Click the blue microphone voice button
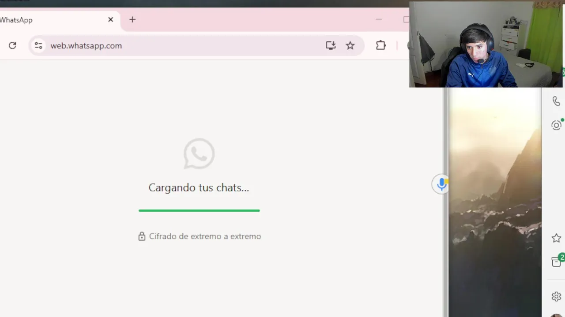565x317 pixels. pyautogui.click(x=441, y=184)
